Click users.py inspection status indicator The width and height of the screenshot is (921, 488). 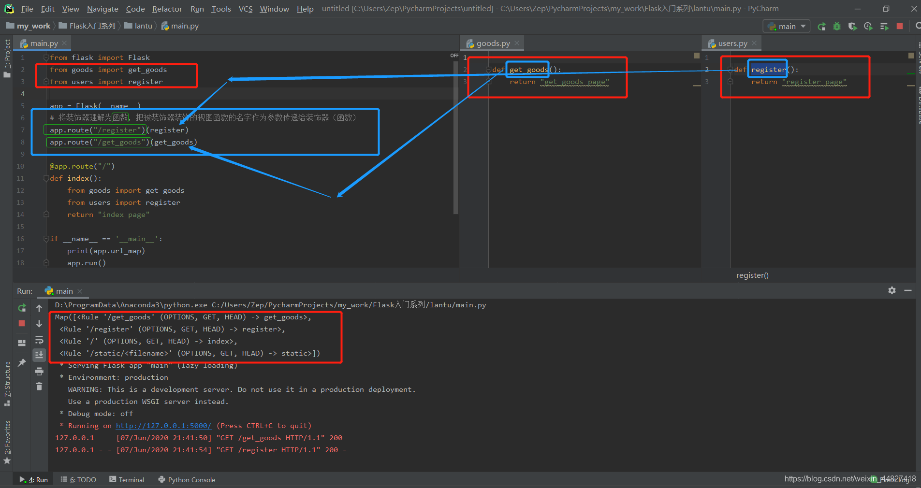click(x=911, y=56)
